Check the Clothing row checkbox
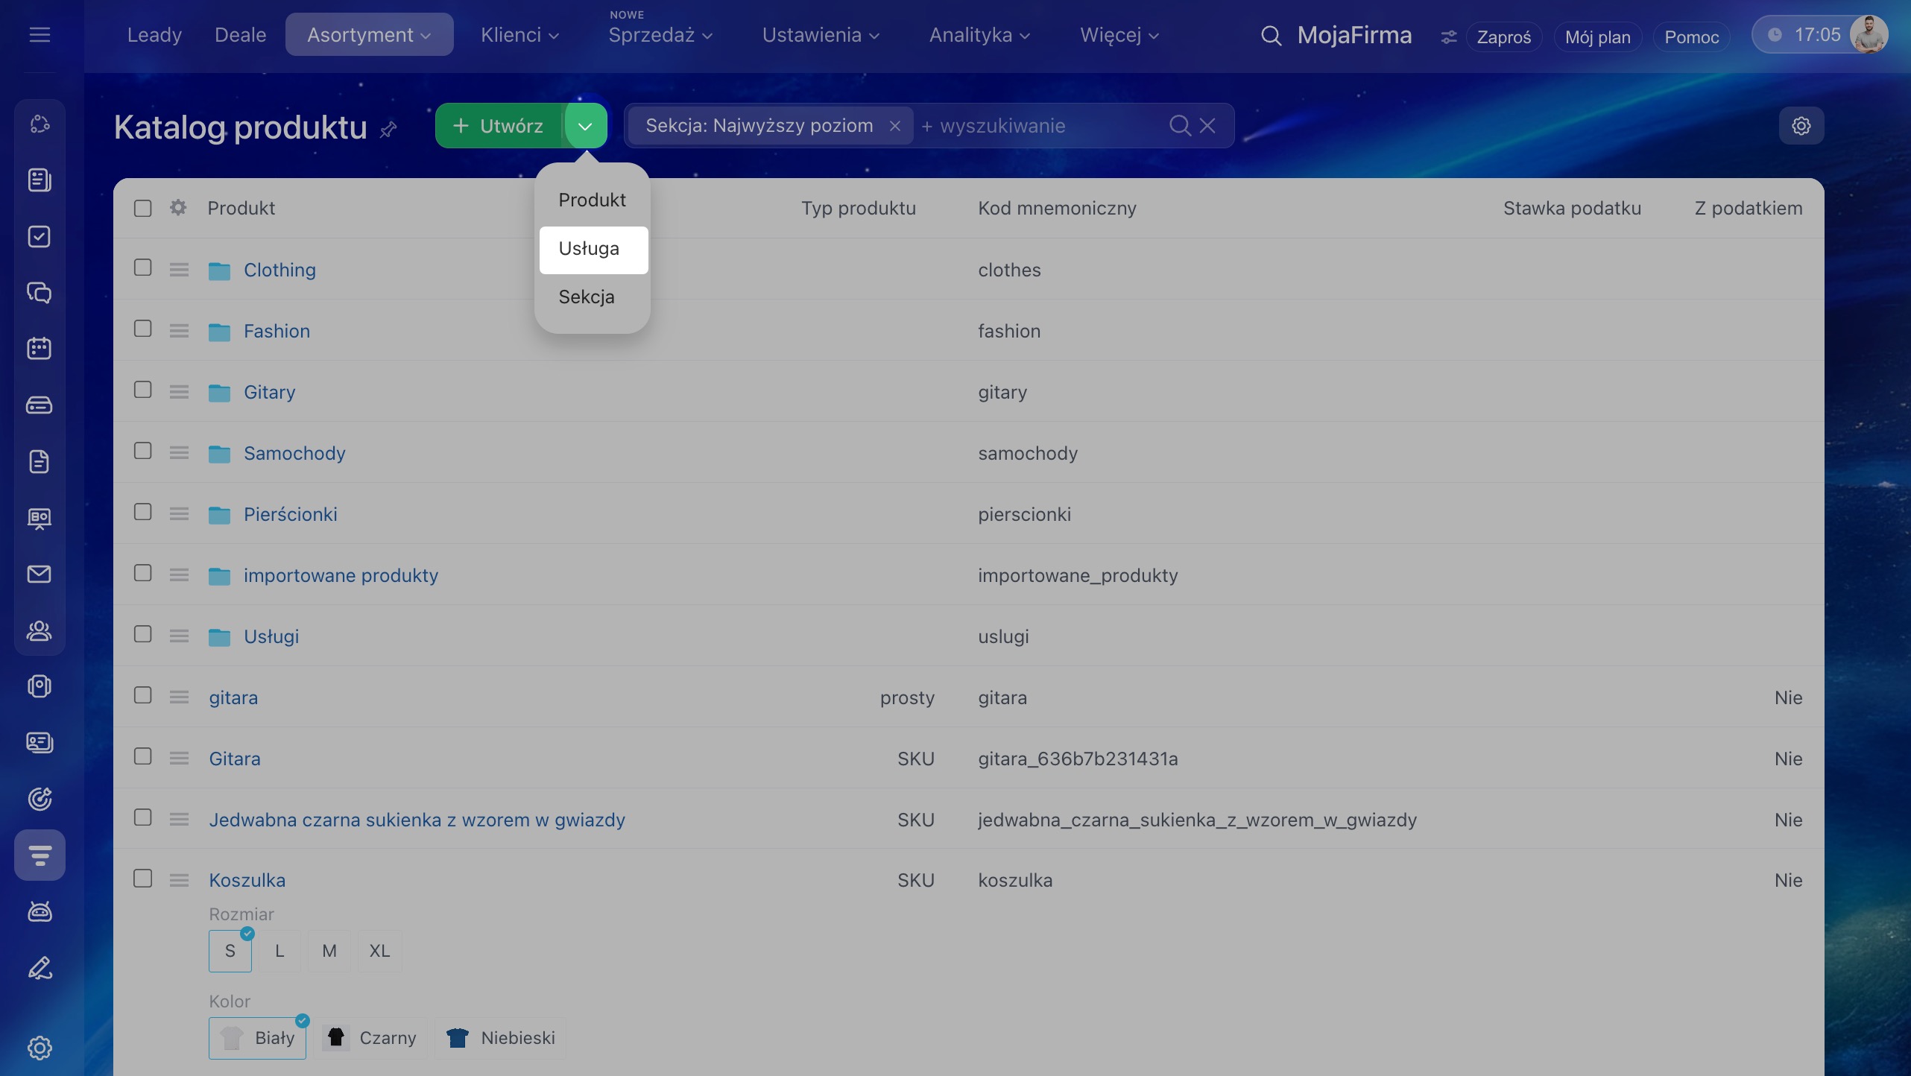This screenshot has width=1911, height=1076. pyautogui.click(x=142, y=268)
